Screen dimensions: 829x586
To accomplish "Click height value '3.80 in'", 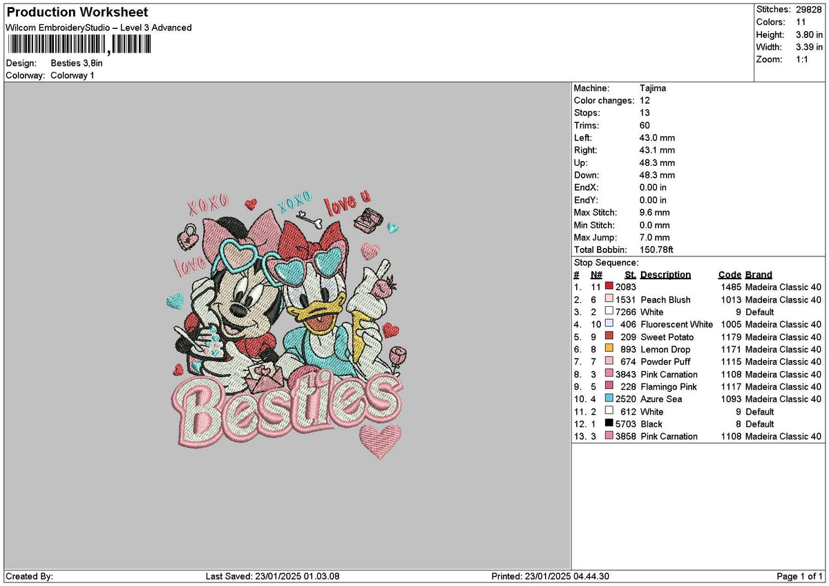I will click(x=809, y=35).
